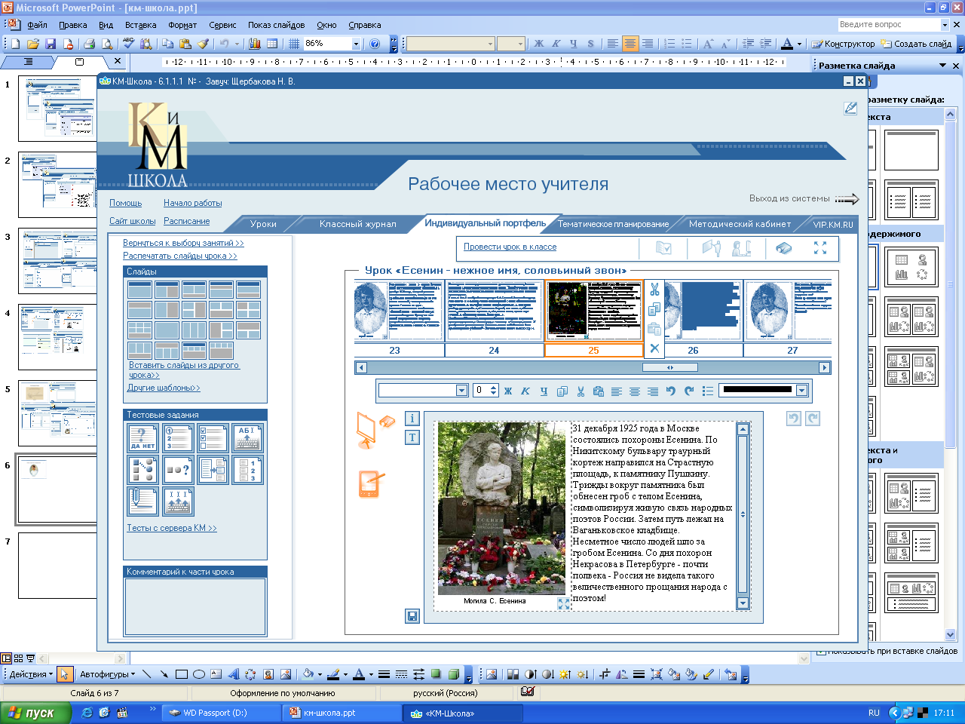Image resolution: width=965 pixels, height=724 pixels.
Task: Click the book icon next to fullscreen
Action: (784, 247)
